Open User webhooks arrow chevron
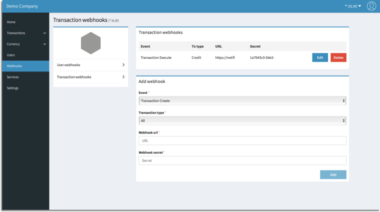 click(123, 65)
